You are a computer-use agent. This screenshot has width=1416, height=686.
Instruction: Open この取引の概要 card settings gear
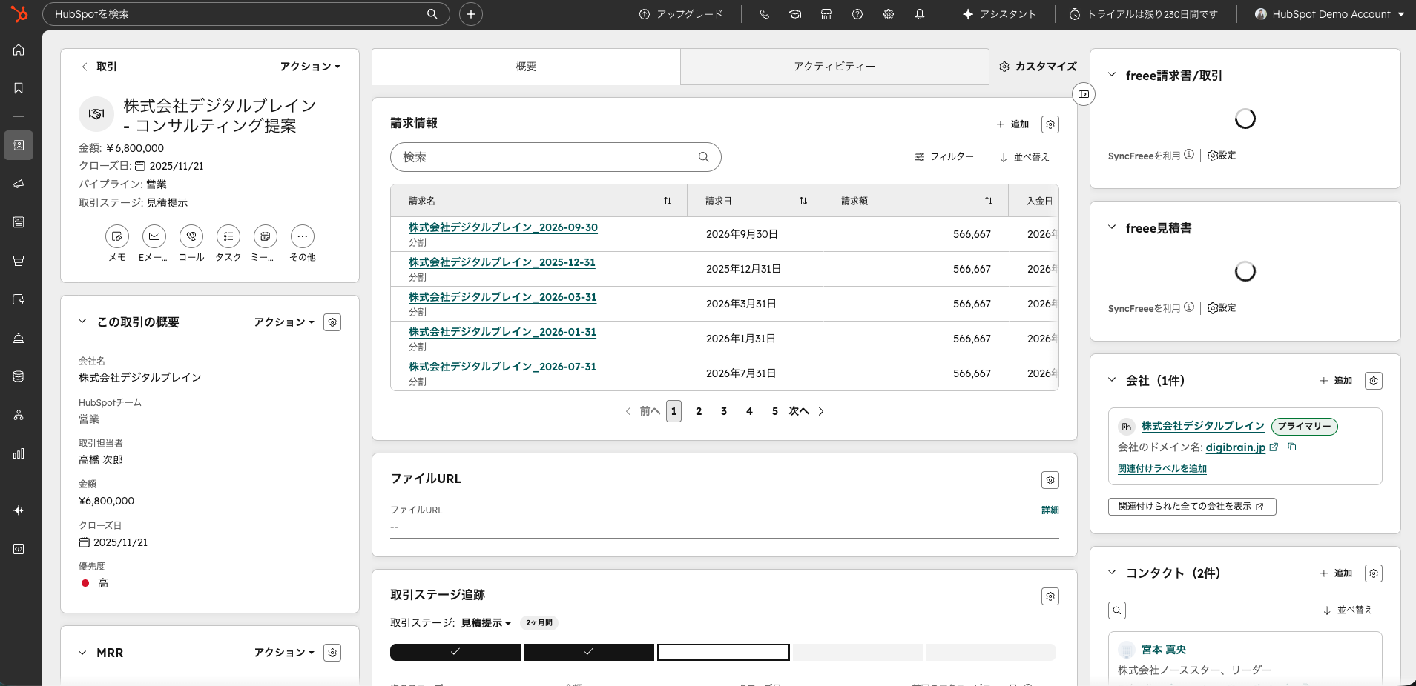coord(332,322)
